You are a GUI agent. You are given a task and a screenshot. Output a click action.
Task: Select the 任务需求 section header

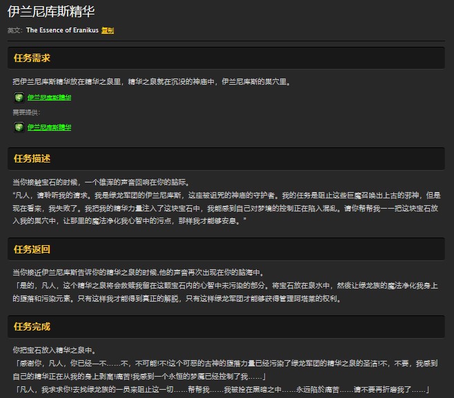pos(32,58)
